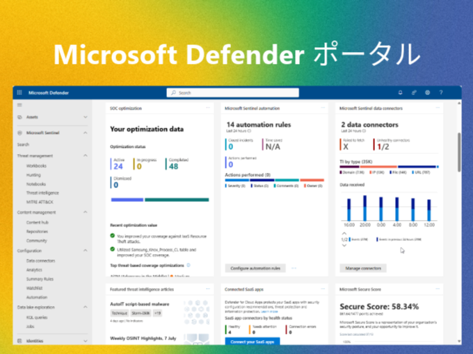Open Weekly OSINT Highlights, 7 July article
The height and width of the screenshot is (354, 473).
pos(143,338)
